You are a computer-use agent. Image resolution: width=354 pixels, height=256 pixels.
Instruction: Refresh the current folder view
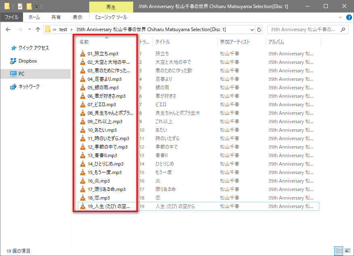pos(259,29)
